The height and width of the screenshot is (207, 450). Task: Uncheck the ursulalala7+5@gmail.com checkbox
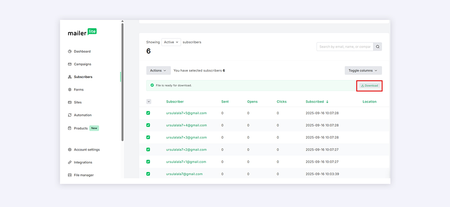click(149, 113)
